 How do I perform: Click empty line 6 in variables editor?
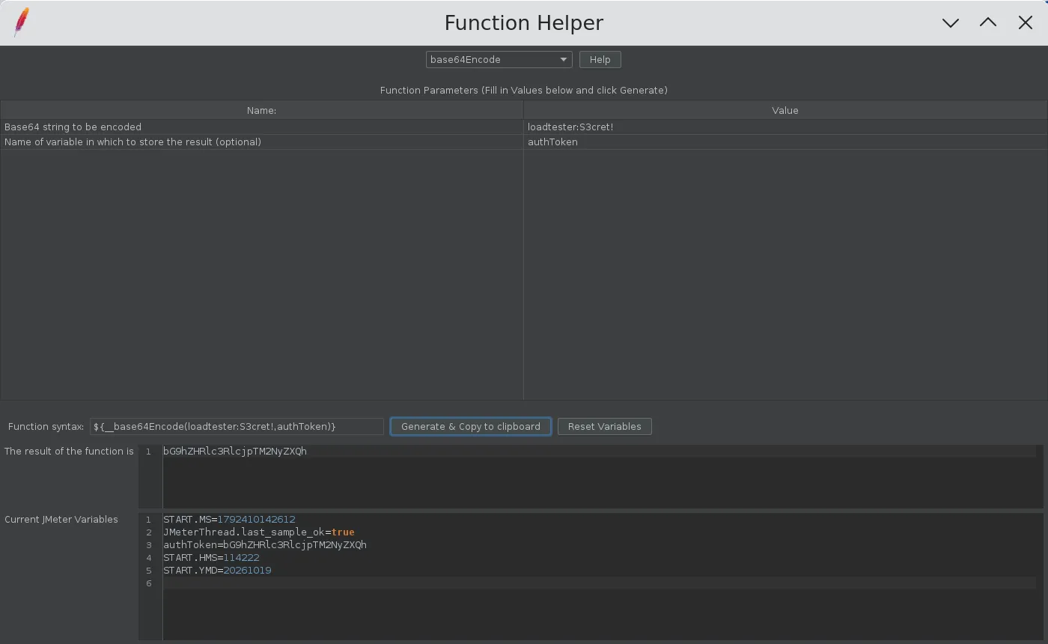[x=599, y=583]
